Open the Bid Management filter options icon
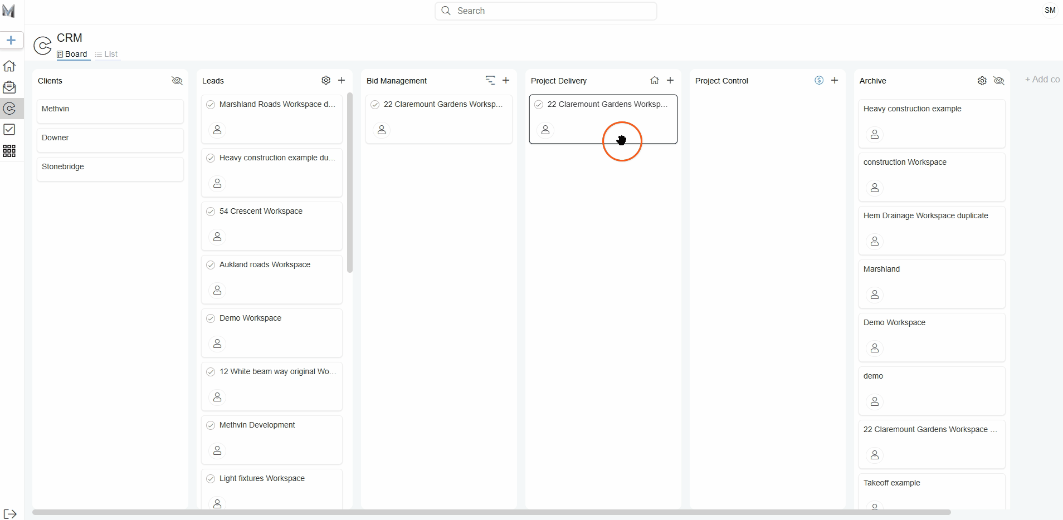The image size is (1063, 520). tap(490, 81)
